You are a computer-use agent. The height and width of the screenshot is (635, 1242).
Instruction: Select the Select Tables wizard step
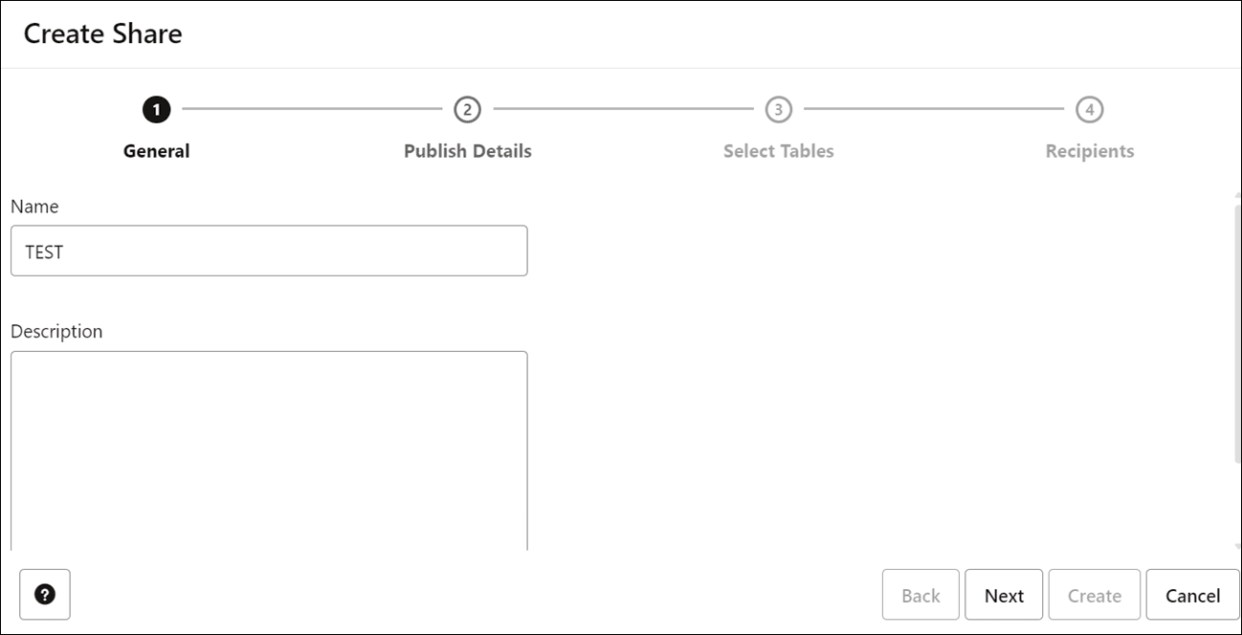click(778, 150)
